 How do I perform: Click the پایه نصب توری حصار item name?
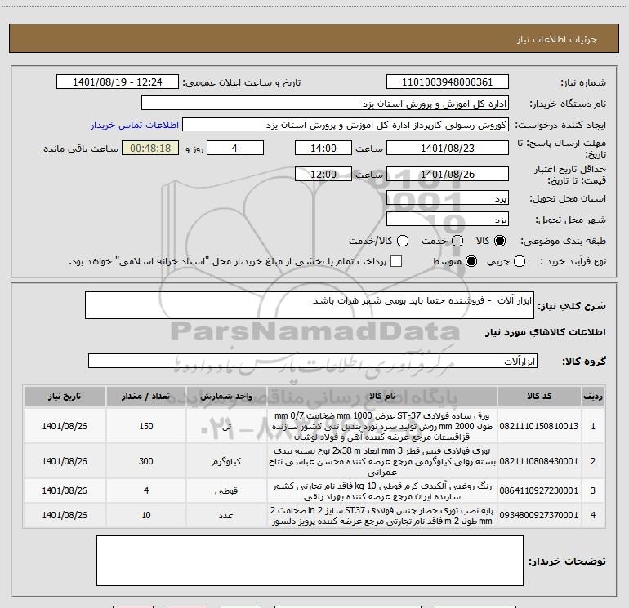382,516
